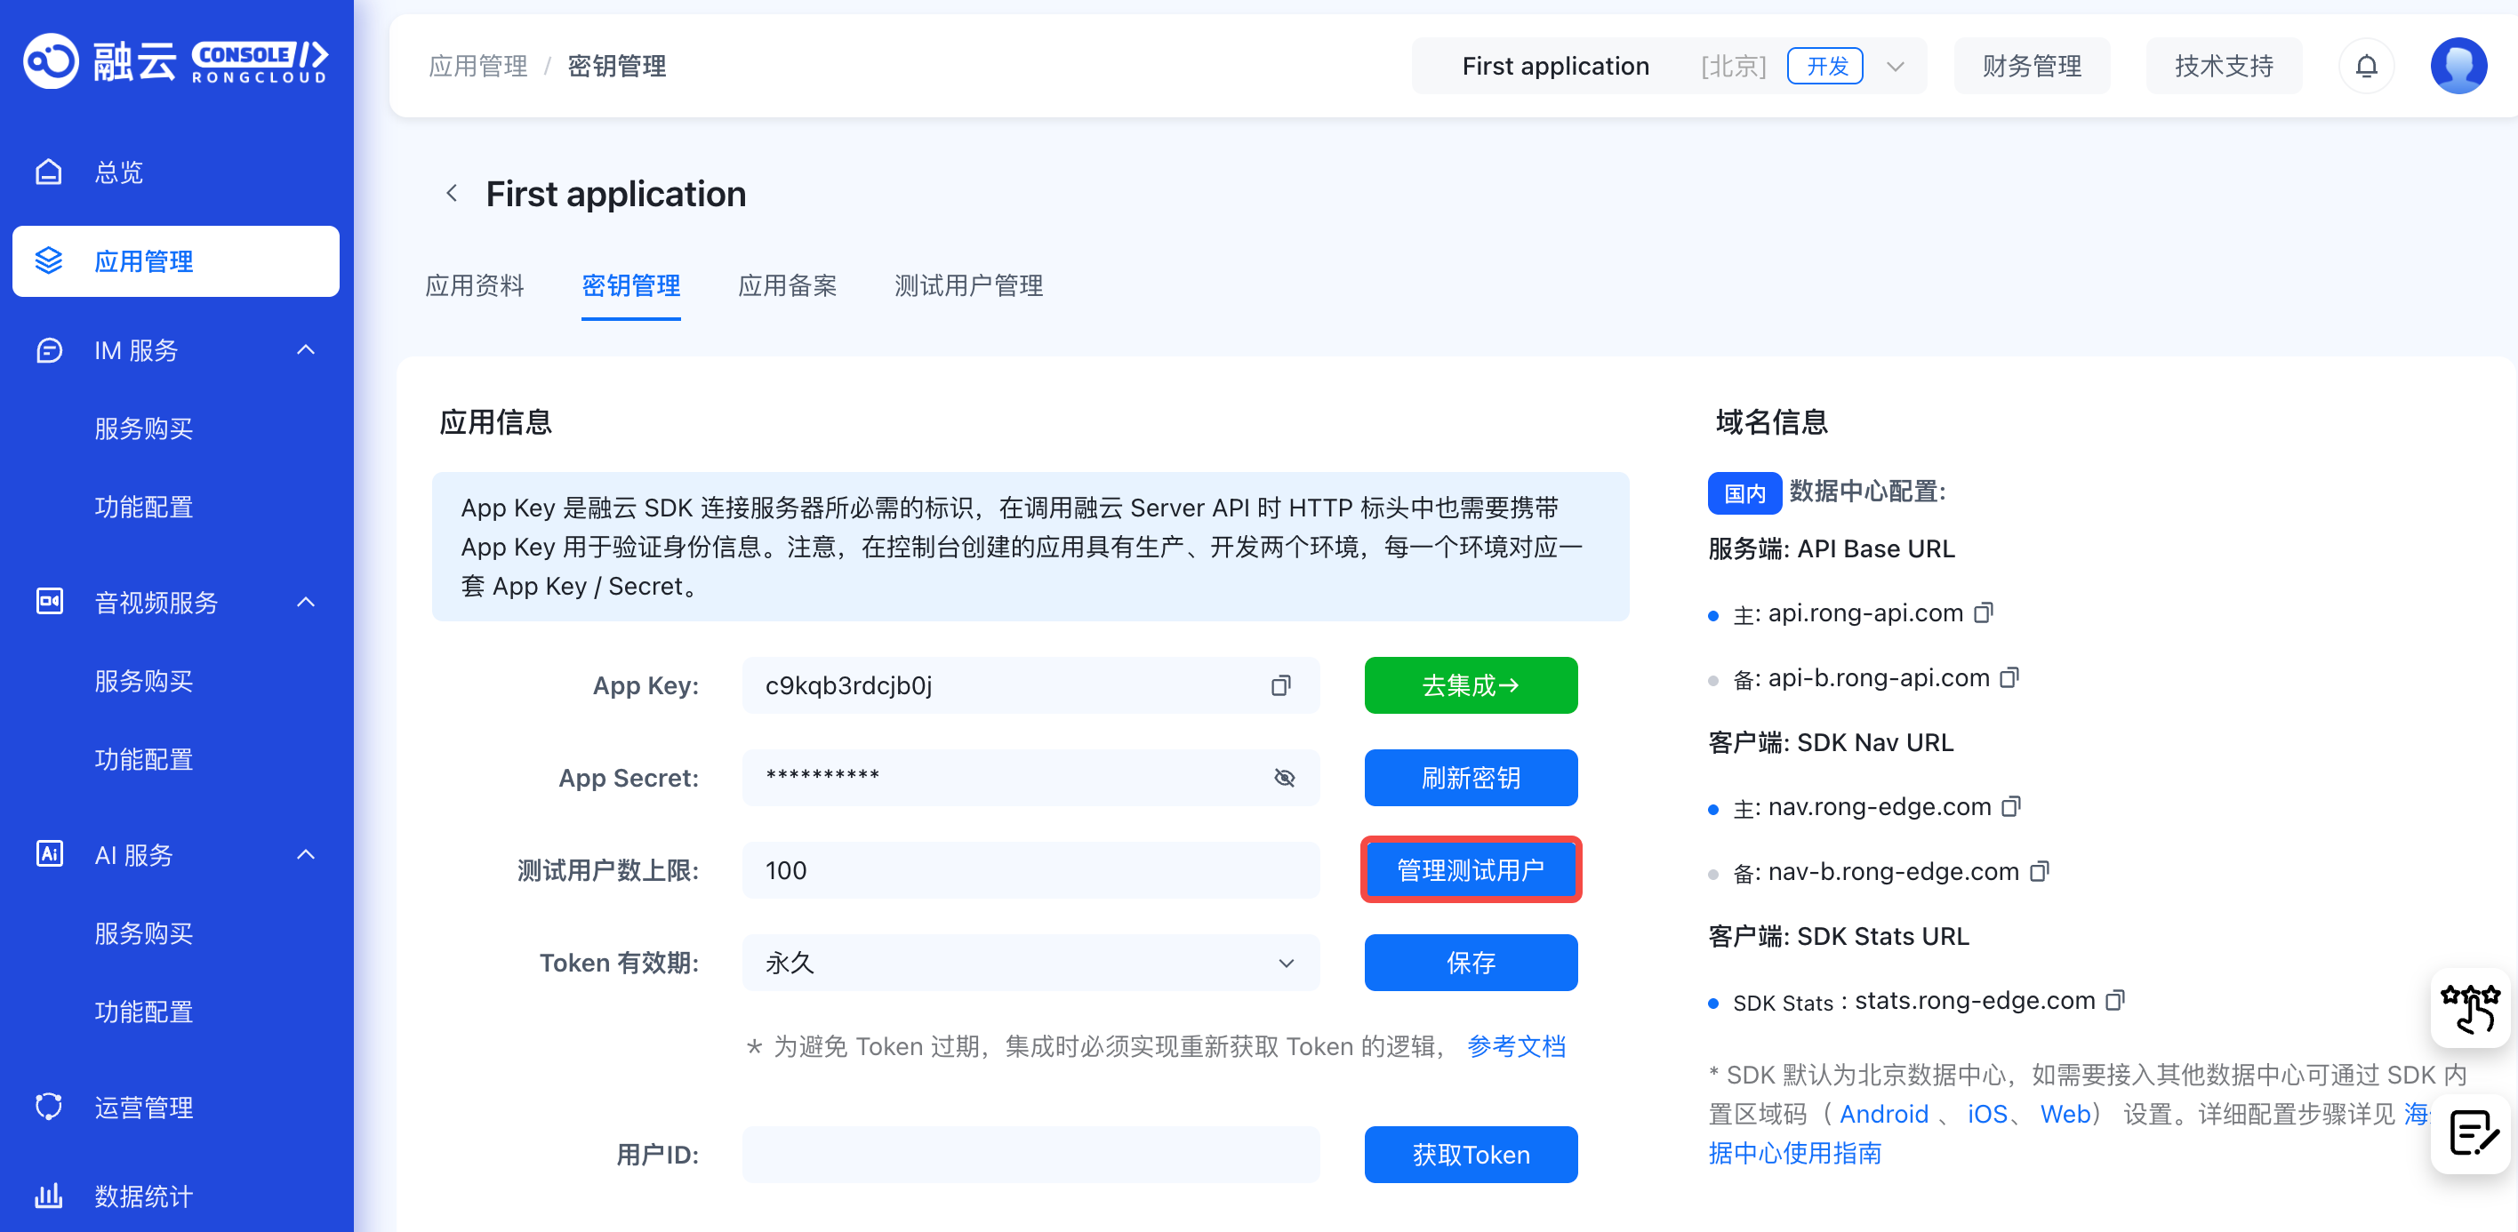
Task: Switch to the 测试用户管理 tab
Action: click(967, 286)
